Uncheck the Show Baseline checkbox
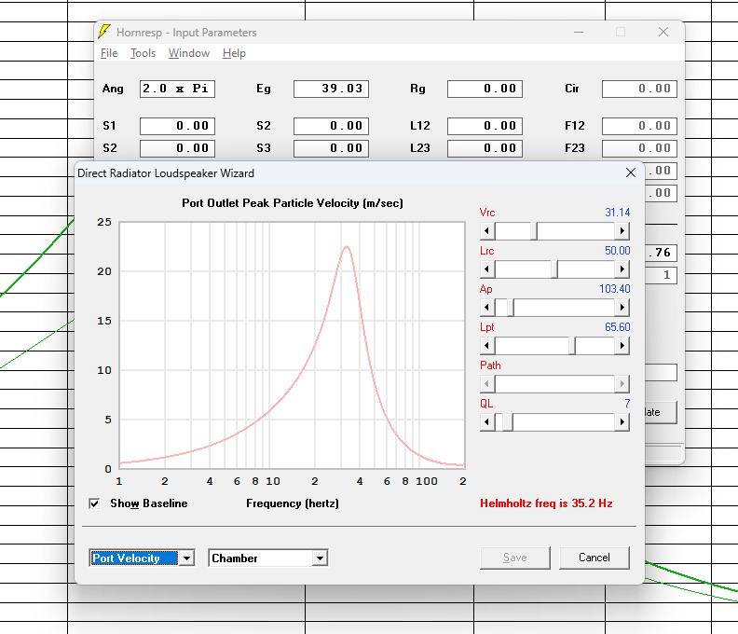The height and width of the screenshot is (634, 738). click(94, 503)
